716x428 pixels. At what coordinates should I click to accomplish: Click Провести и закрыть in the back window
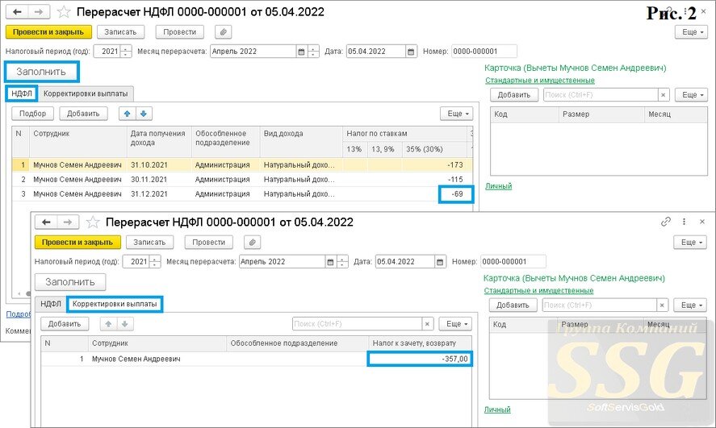click(48, 32)
